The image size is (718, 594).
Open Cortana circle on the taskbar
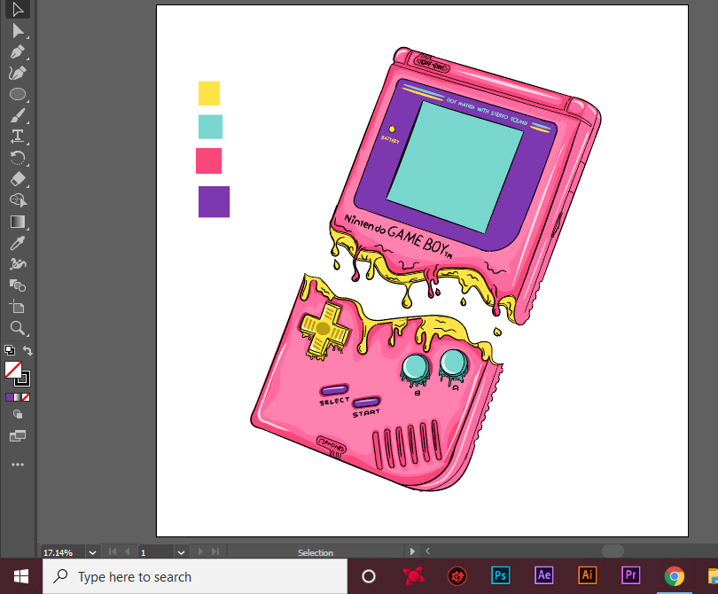(369, 576)
